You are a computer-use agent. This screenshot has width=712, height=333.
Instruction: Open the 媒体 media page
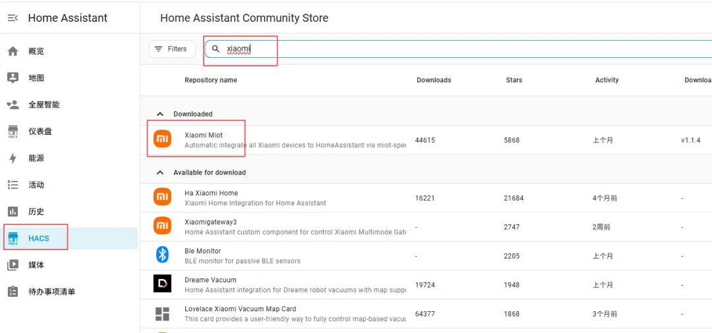pos(70,265)
